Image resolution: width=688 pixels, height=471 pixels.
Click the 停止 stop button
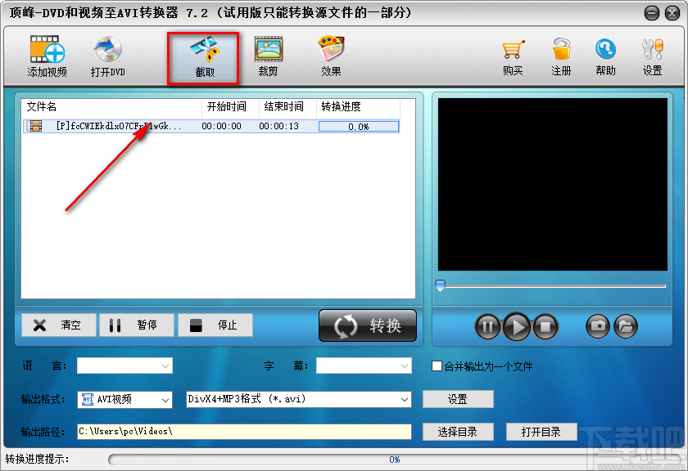point(215,325)
